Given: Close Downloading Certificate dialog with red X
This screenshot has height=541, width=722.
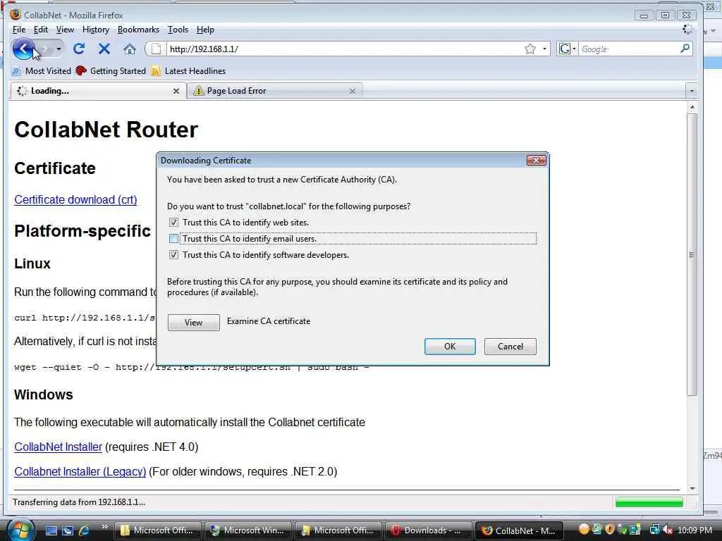Looking at the screenshot, I should coord(536,160).
